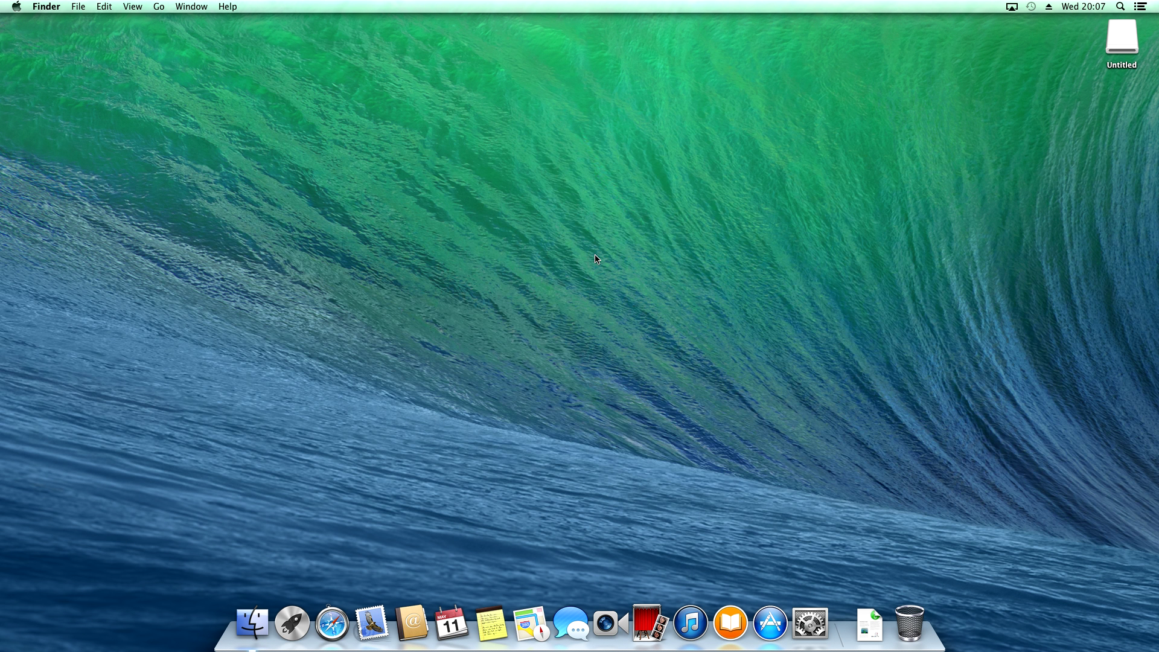Open Calendar icon showing 11

452,623
